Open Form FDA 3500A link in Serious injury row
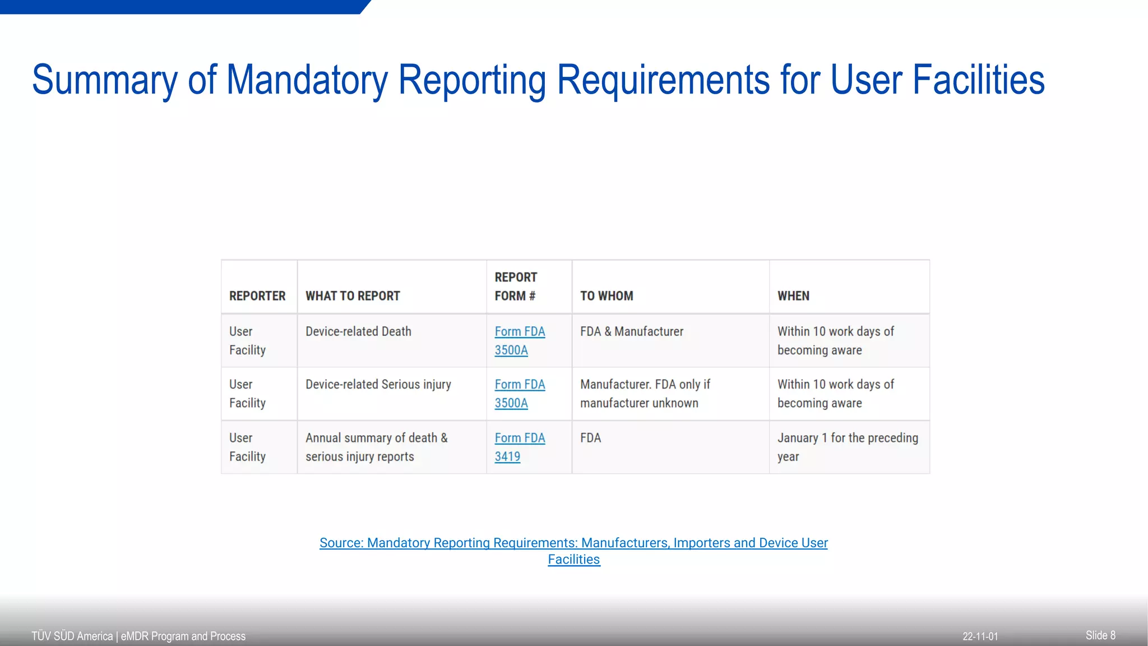This screenshot has width=1148, height=646. pyautogui.click(x=520, y=394)
